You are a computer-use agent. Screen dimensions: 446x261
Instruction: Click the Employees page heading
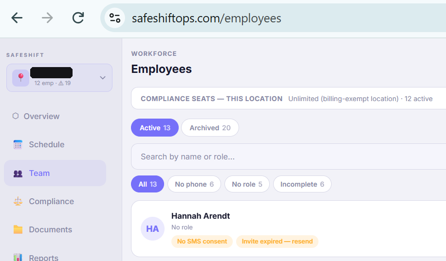(x=161, y=70)
